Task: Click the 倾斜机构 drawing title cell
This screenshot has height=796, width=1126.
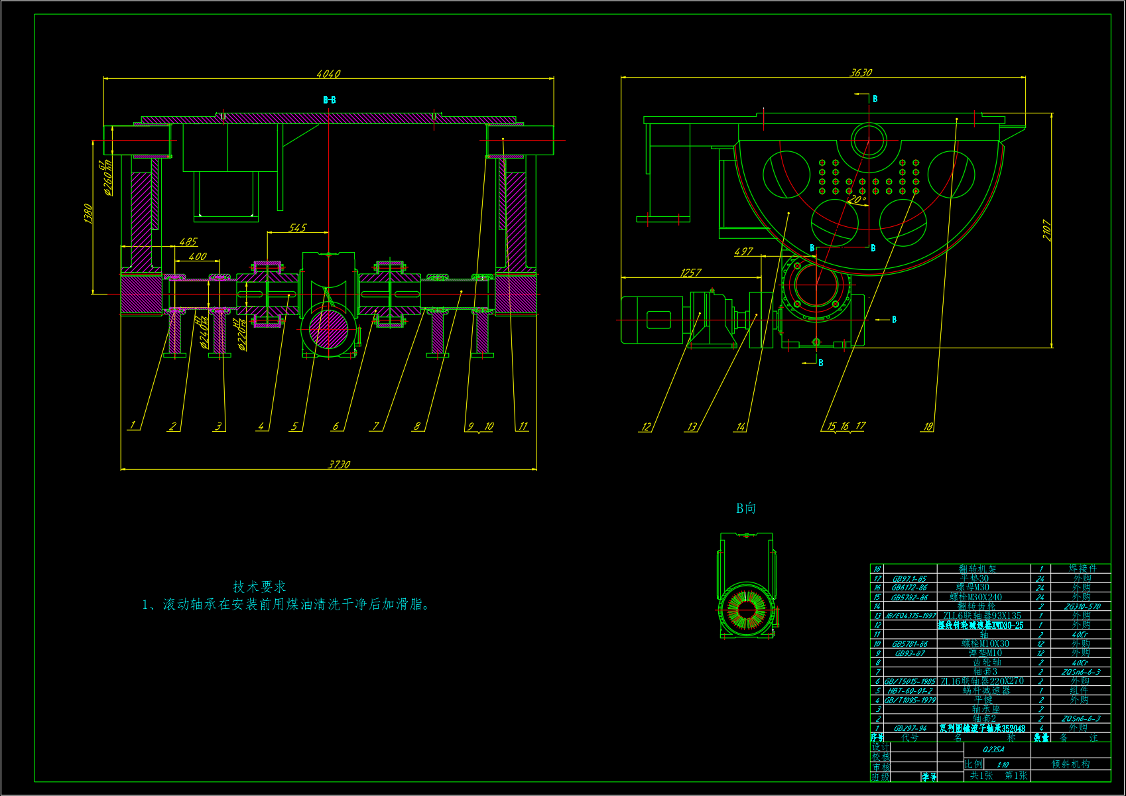Action: pos(1070,764)
